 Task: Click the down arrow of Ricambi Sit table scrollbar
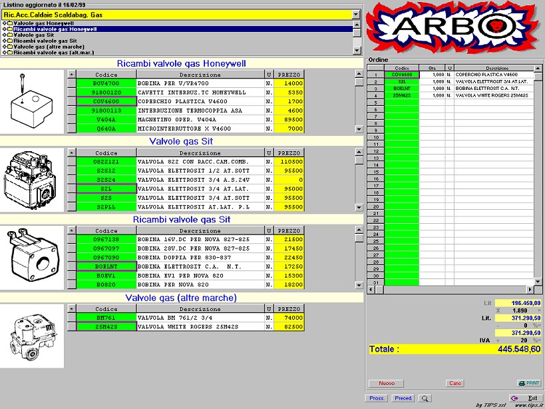[359, 286]
